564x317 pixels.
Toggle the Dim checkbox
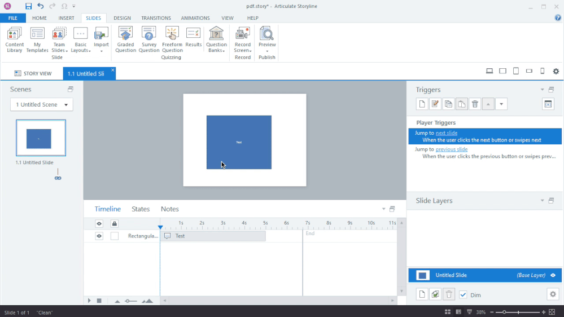pyautogui.click(x=463, y=295)
